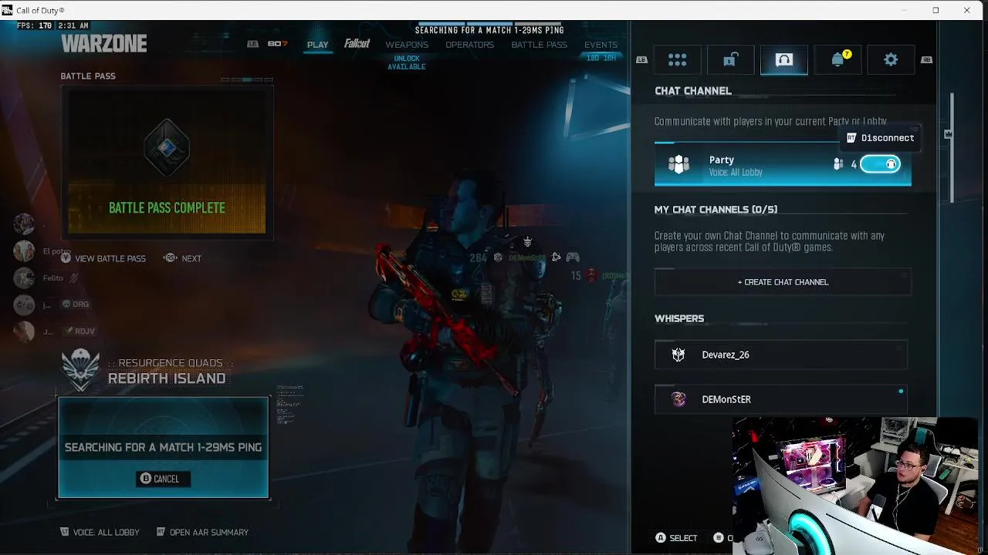Viewport: 988px width, 555px height.
Task: Click Call of Duty title bar icon
Action: point(8,10)
